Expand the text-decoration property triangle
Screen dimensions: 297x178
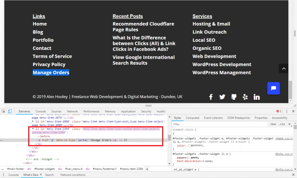203,161
